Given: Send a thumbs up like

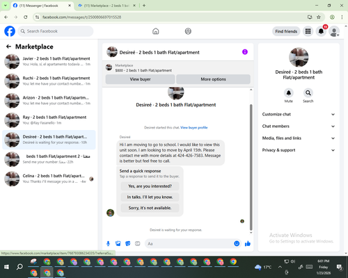Looking at the screenshot, I should coord(248,243).
